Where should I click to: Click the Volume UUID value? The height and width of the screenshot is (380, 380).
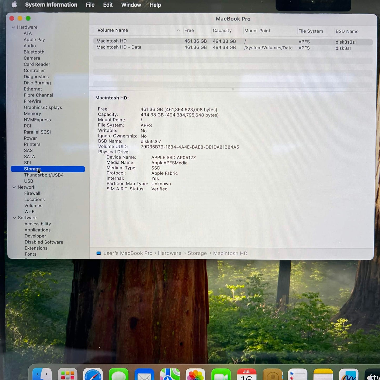190,147
